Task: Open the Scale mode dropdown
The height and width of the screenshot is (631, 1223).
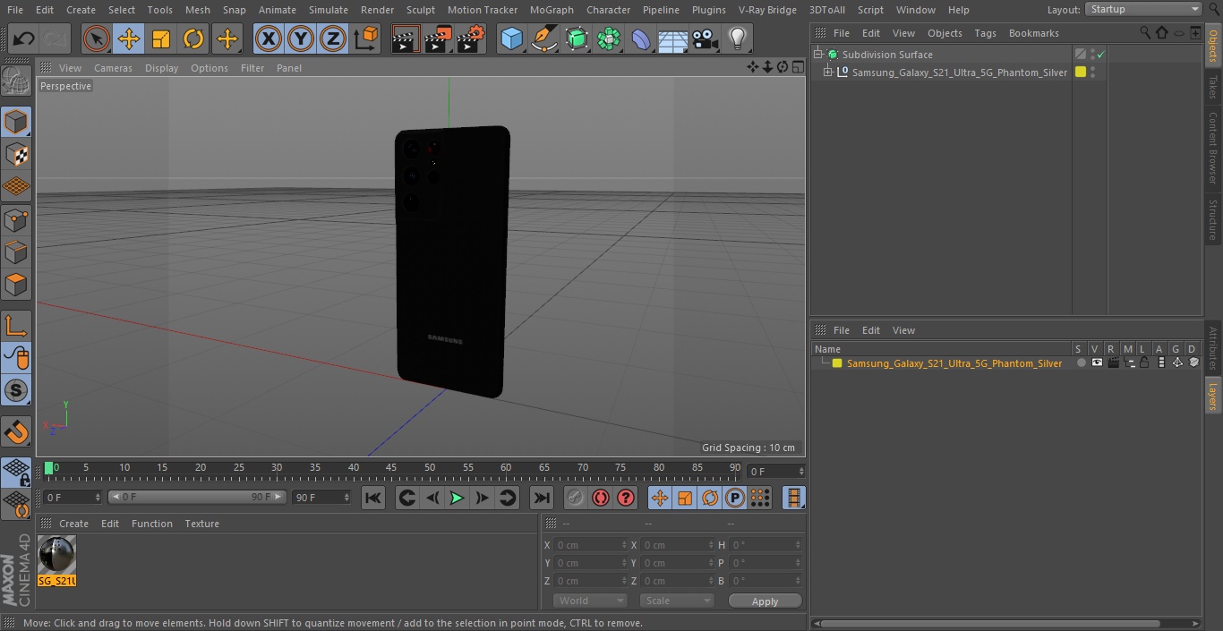Action: pyautogui.click(x=677, y=601)
